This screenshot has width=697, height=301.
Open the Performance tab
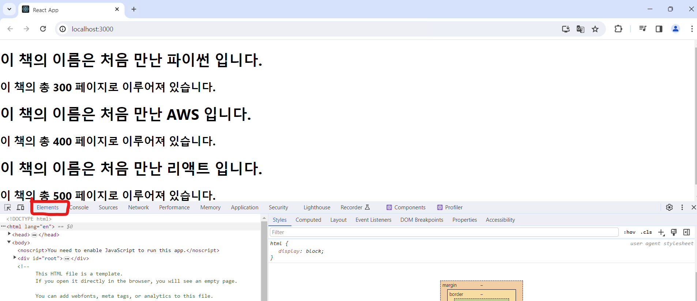[174, 207]
